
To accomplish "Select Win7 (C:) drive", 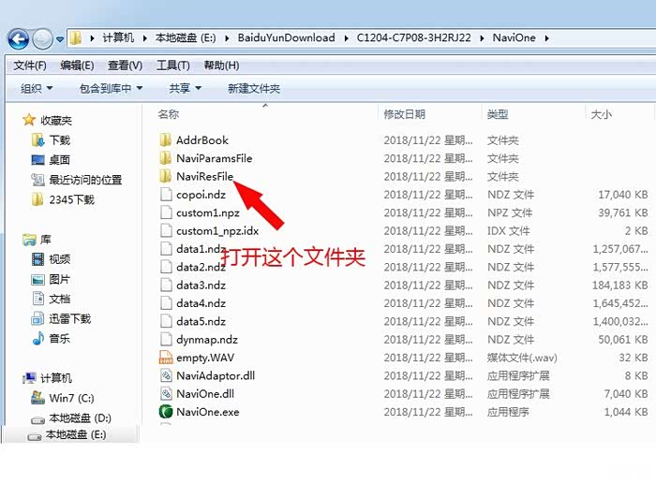I will 71,398.
